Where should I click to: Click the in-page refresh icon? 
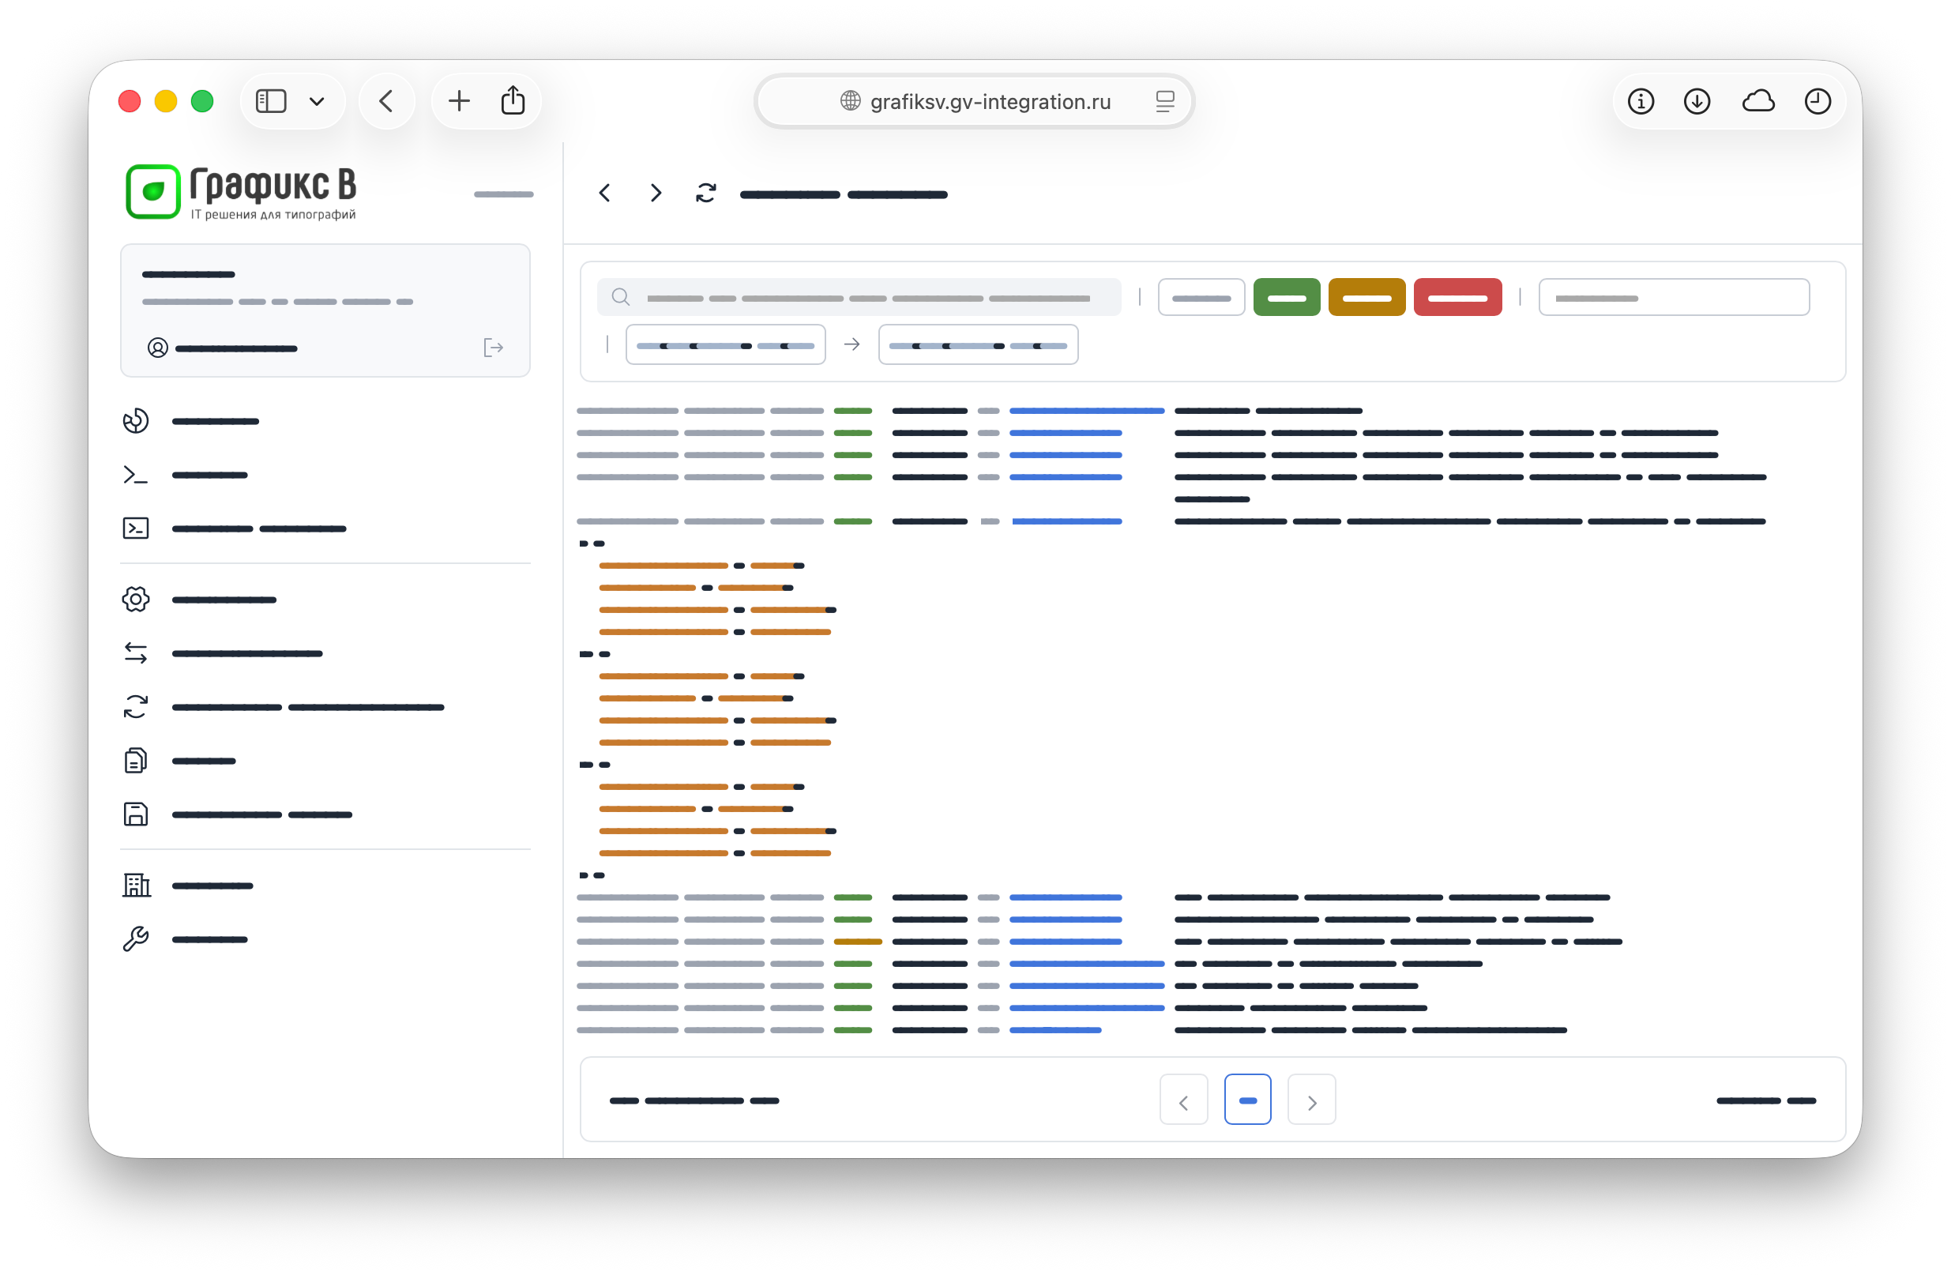707,194
